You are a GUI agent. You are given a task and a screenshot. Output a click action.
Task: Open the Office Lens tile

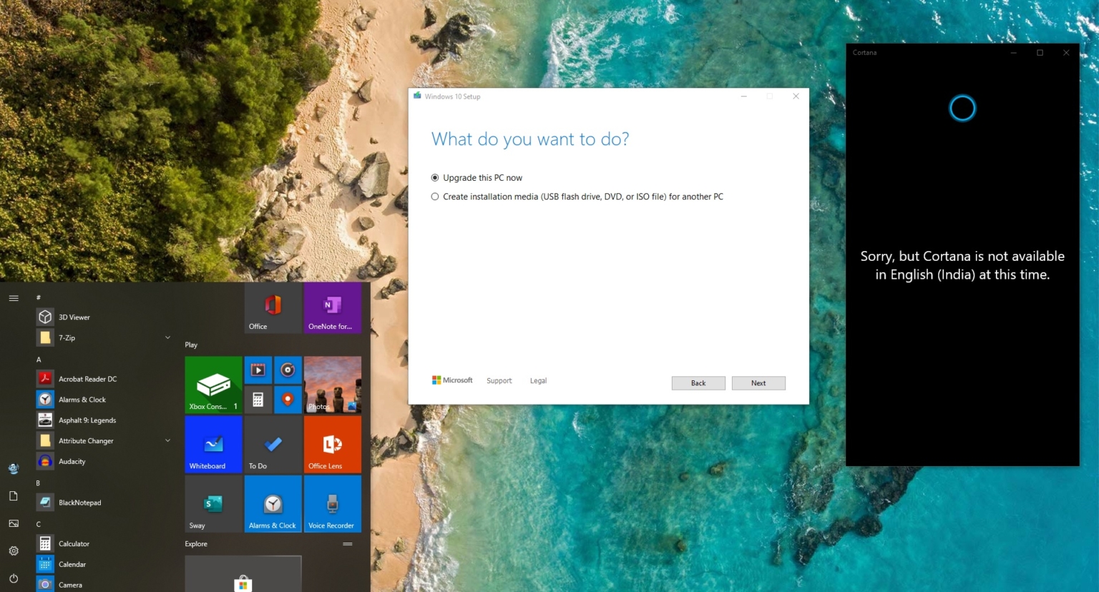pos(332,444)
